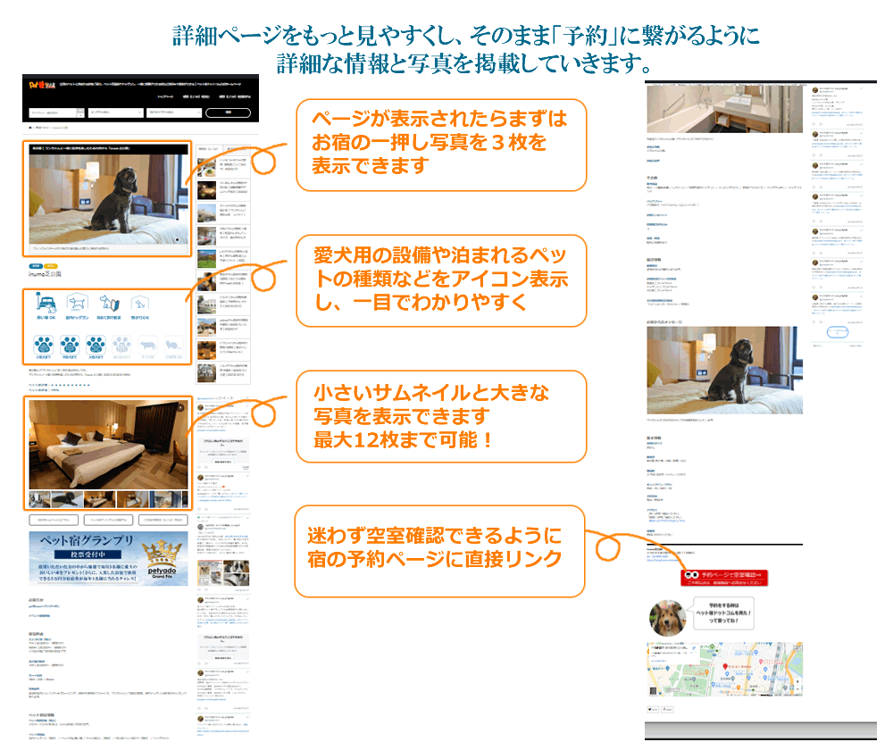Click the red 予約ページで空室確認 button
The image size is (893, 742).
pyautogui.click(x=724, y=576)
